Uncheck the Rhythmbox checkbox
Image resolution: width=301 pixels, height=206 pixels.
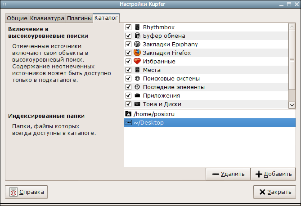click(128, 27)
